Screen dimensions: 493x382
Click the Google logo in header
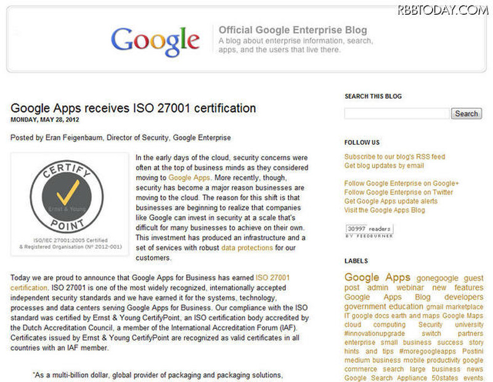pyautogui.click(x=155, y=39)
